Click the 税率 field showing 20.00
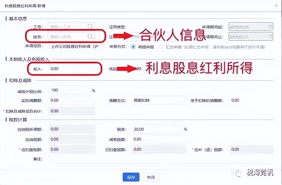The width and height of the screenshot is (282, 185). (156, 129)
